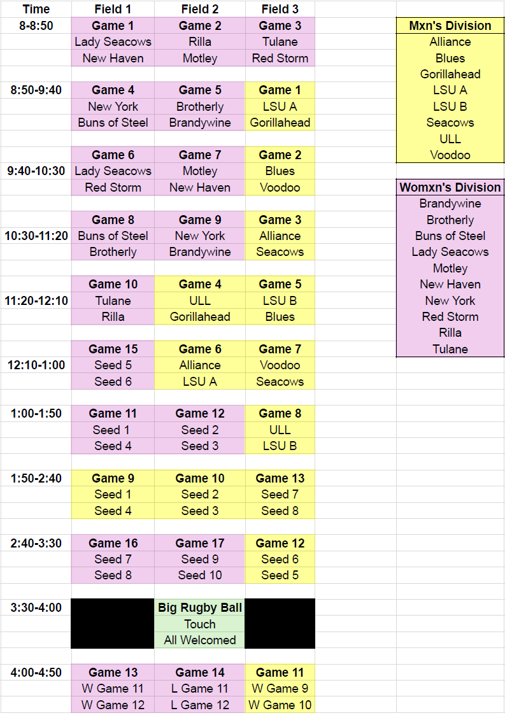This screenshot has height=720, width=505.
Task: Select the Game 15 cell
Action: pos(113,349)
